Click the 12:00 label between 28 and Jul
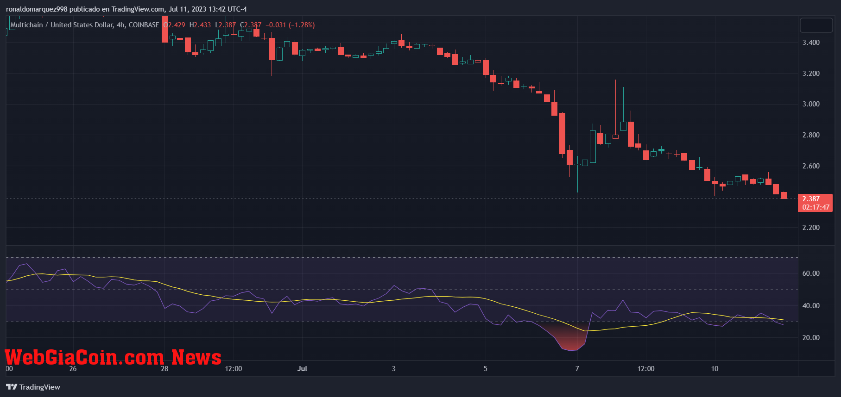Image resolution: width=841 pixels, height=397 pixels. (x=234, y=369)
